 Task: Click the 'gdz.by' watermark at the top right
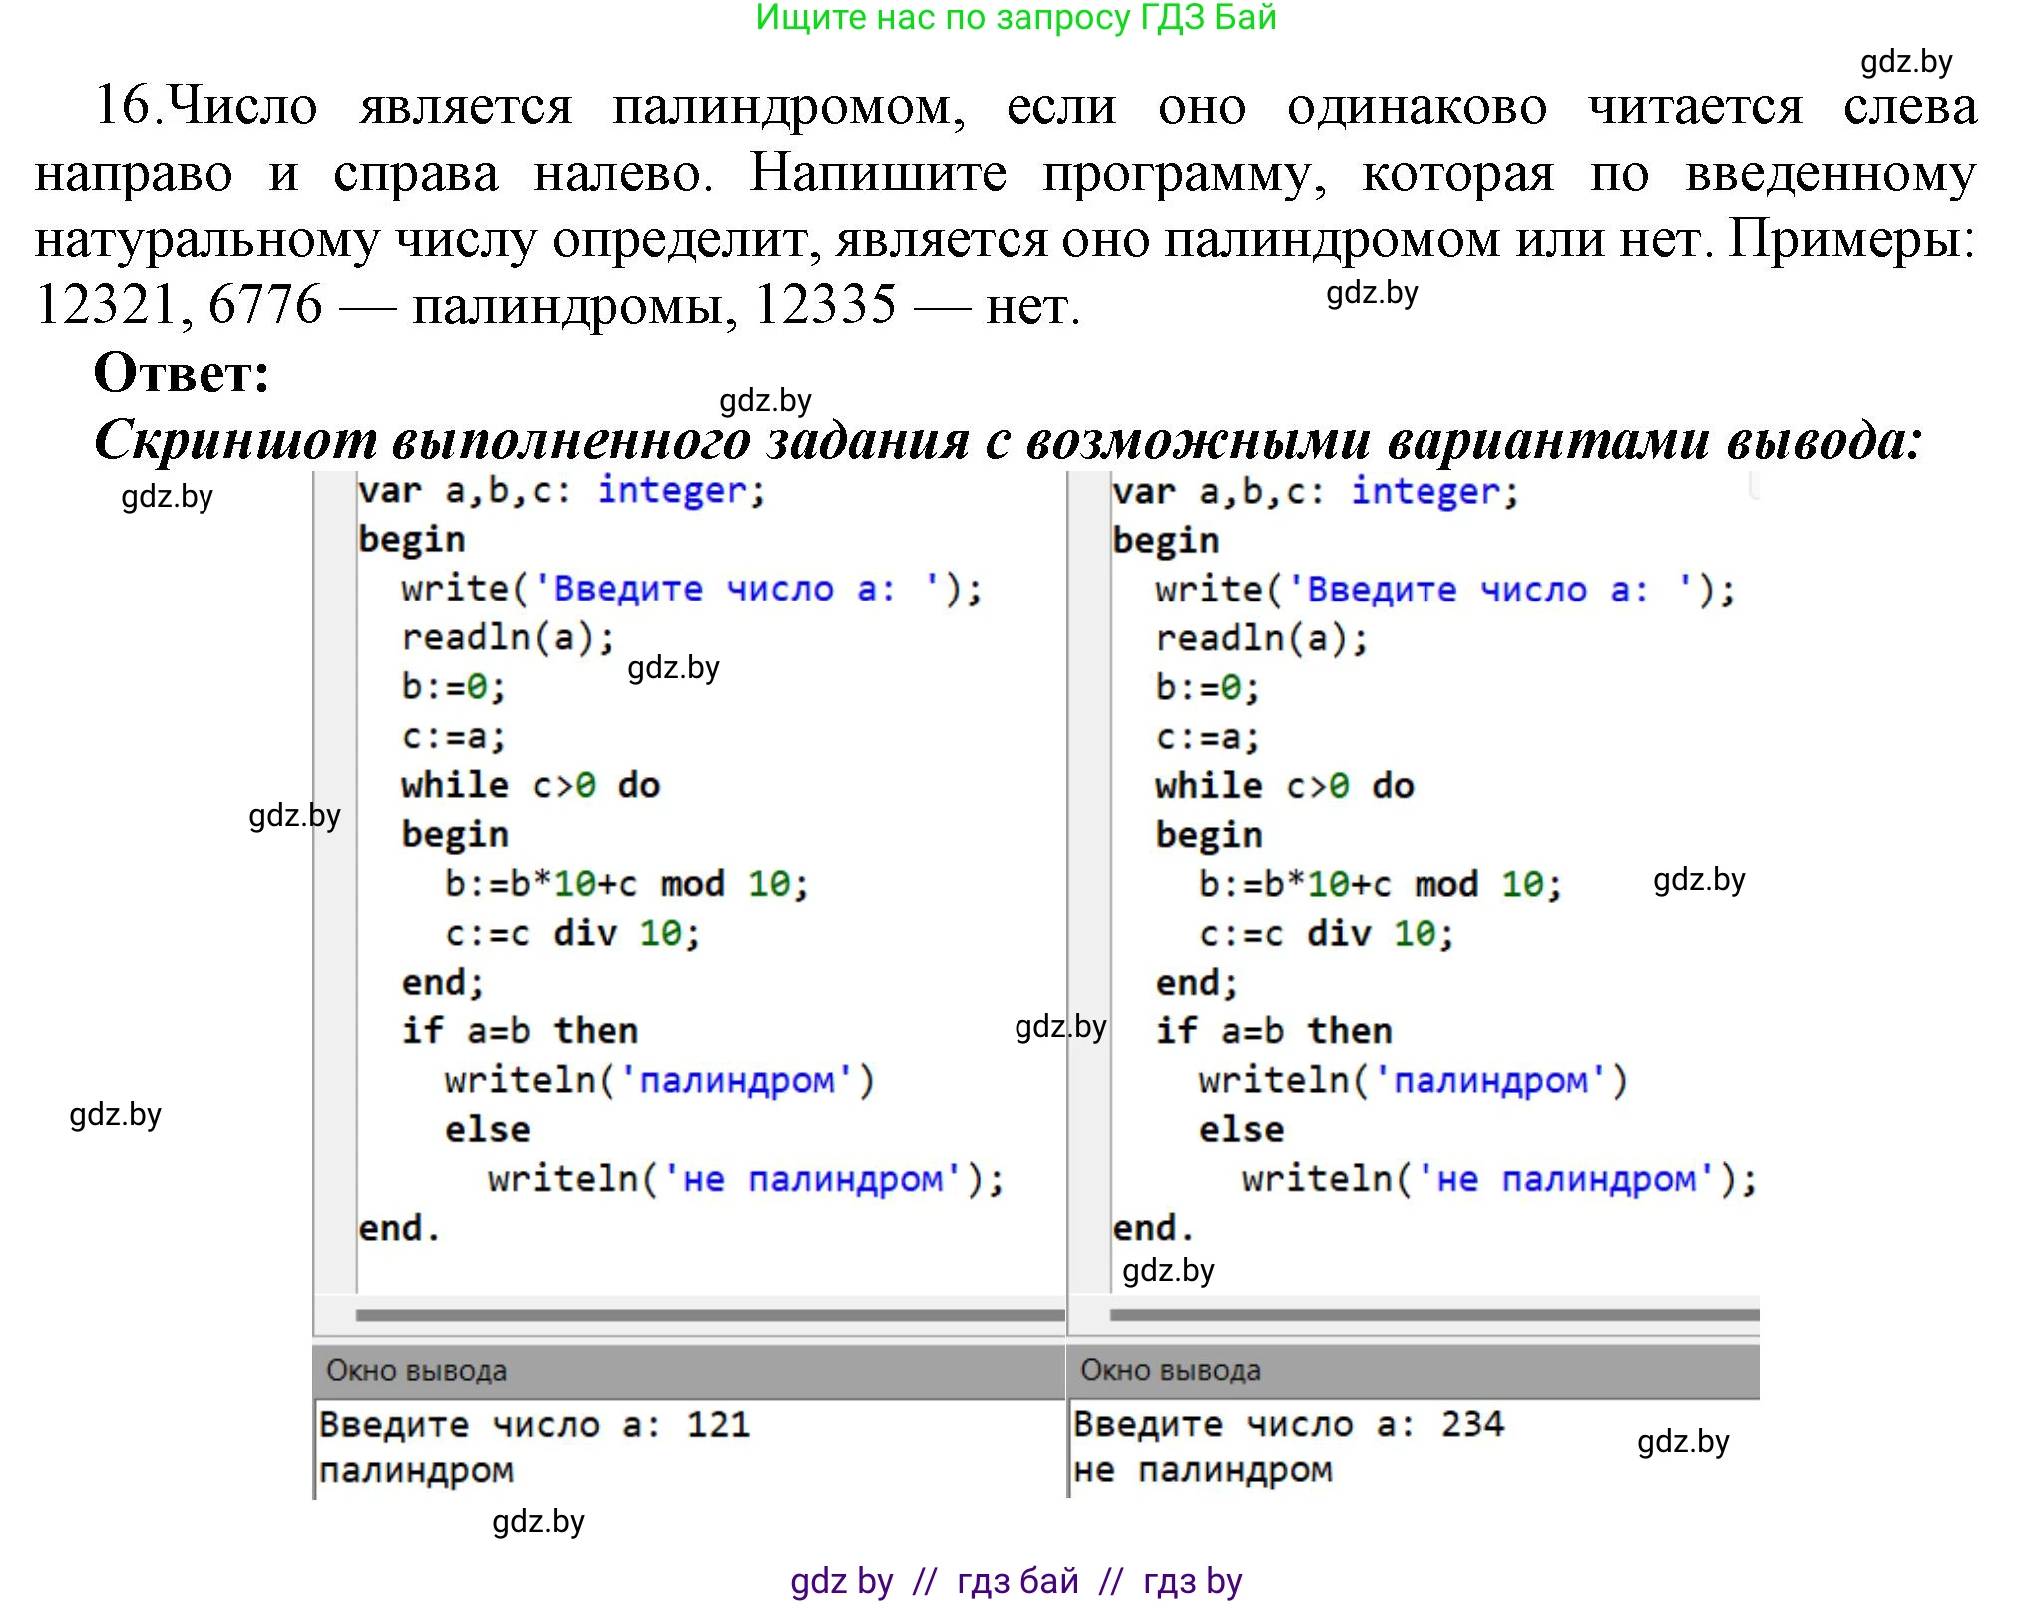point(1905,62)
